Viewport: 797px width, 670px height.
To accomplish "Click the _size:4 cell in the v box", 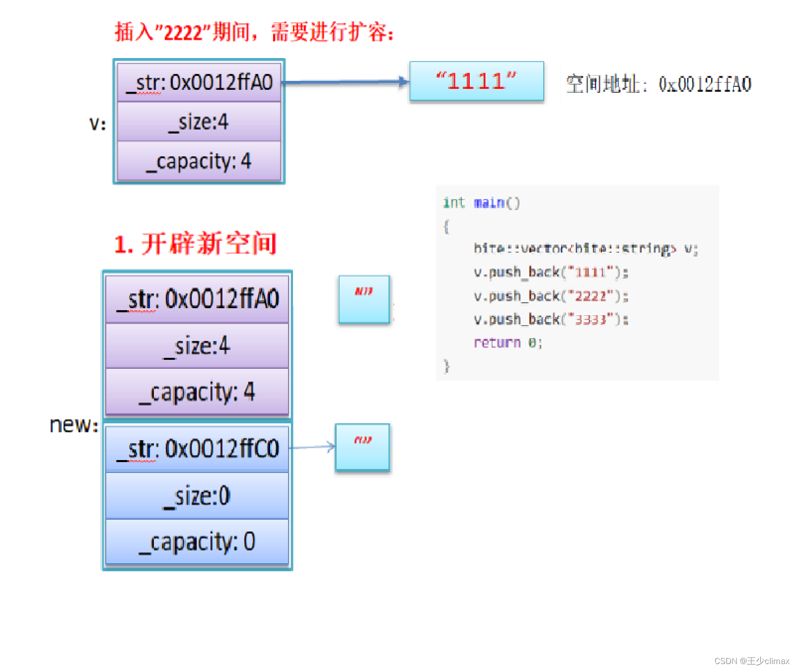I will (x=199, y=122).
